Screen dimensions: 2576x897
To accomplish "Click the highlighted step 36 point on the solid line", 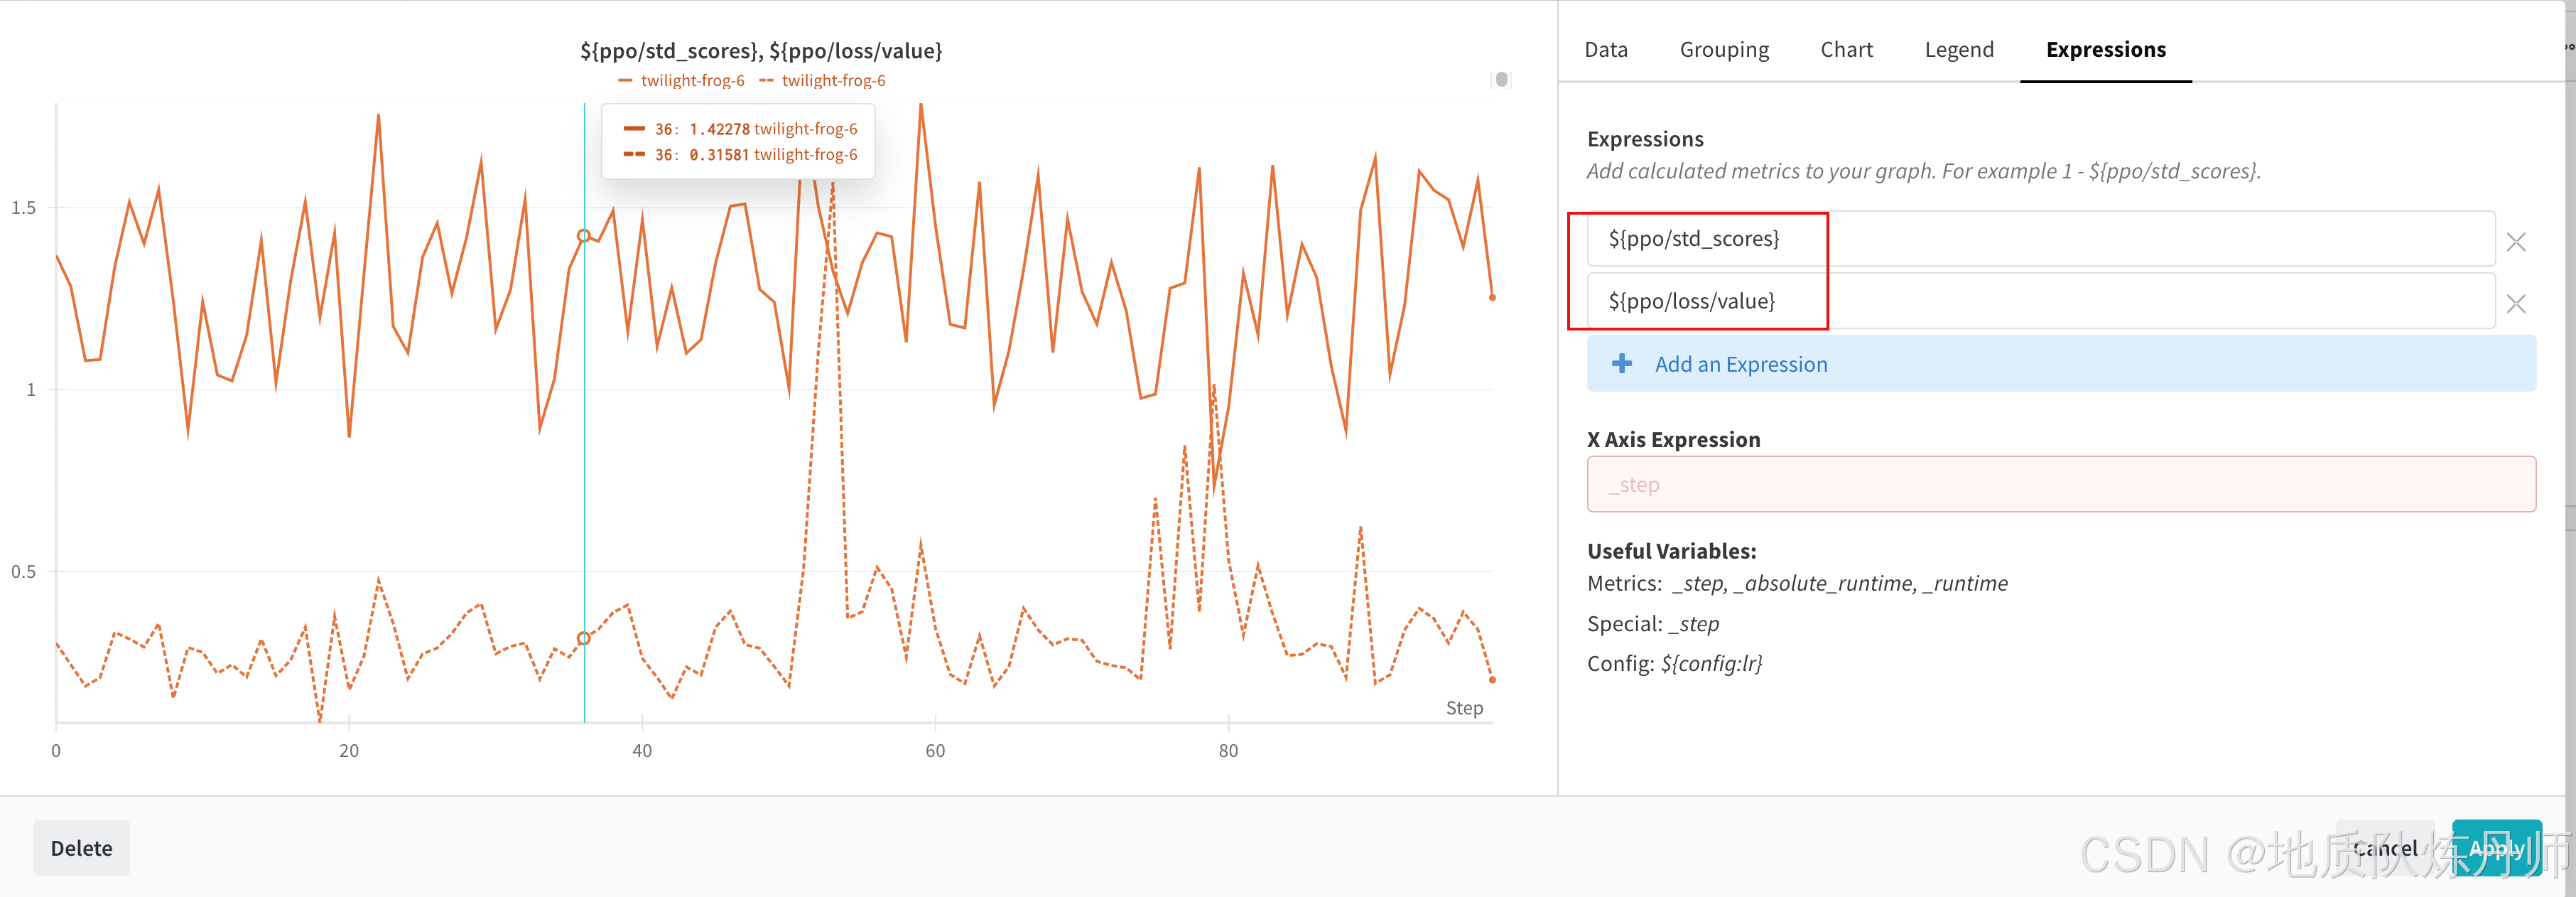I will [584, 236].
